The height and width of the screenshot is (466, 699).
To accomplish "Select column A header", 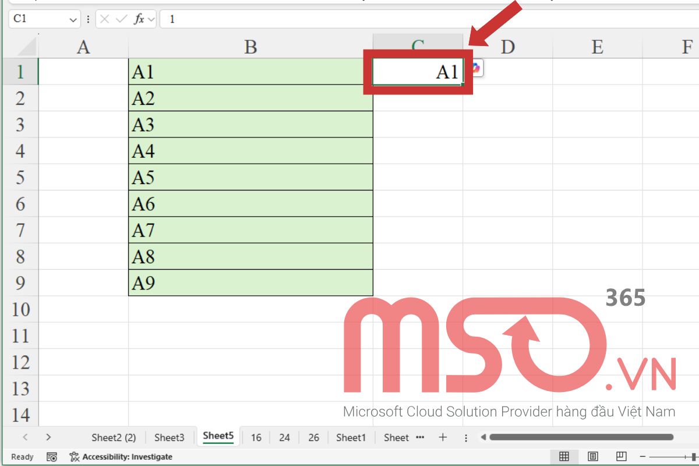I will (x=83, y=47).
